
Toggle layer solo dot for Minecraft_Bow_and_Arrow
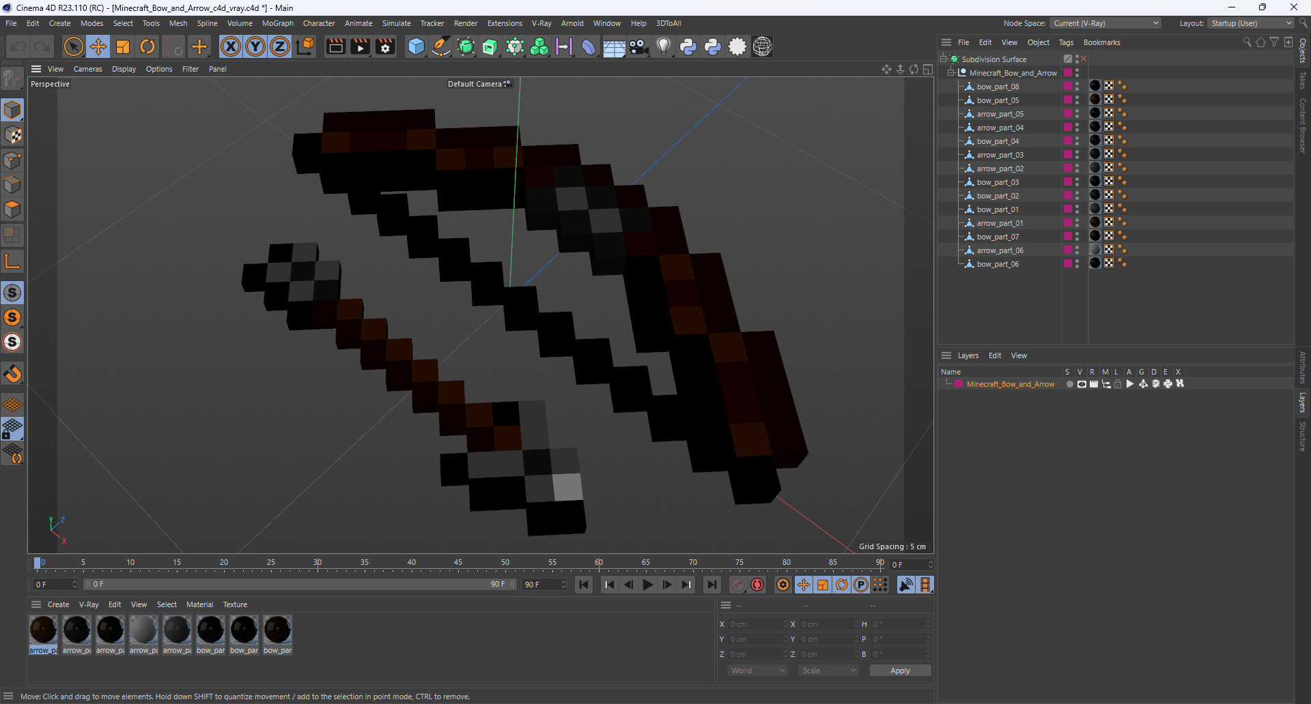click(1069, 384)
